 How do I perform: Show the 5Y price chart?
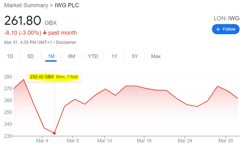pos(135,56)
